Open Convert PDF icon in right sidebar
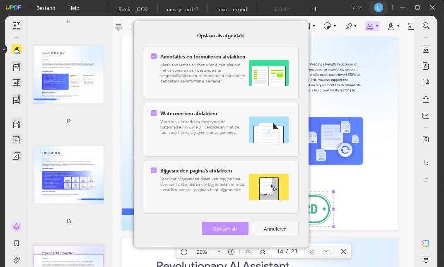 tap(426, 66)
